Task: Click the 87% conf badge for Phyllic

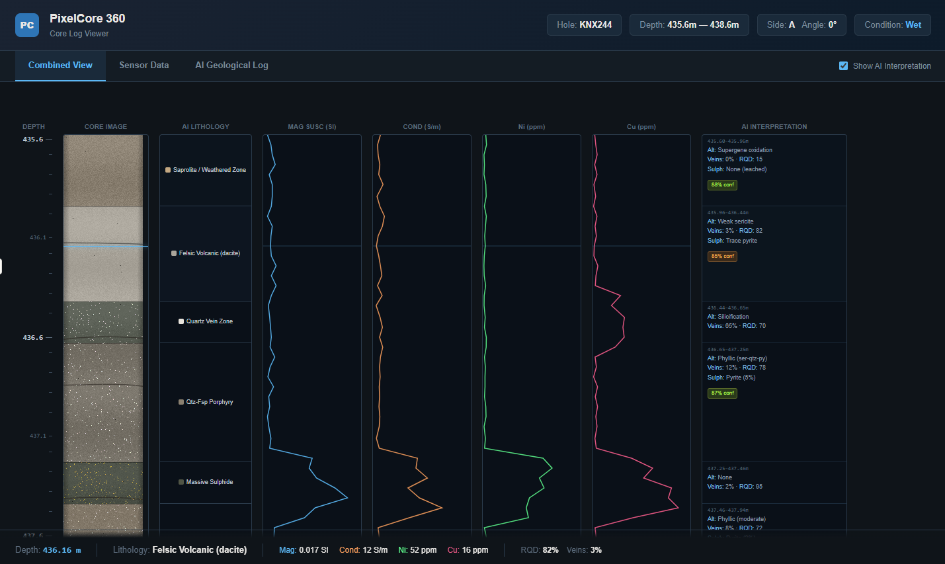Action: 722,393
